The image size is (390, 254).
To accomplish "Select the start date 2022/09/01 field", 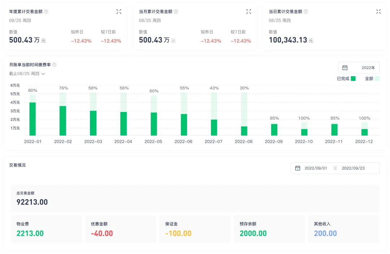I will pyautogui.click(x=316, y=168).
